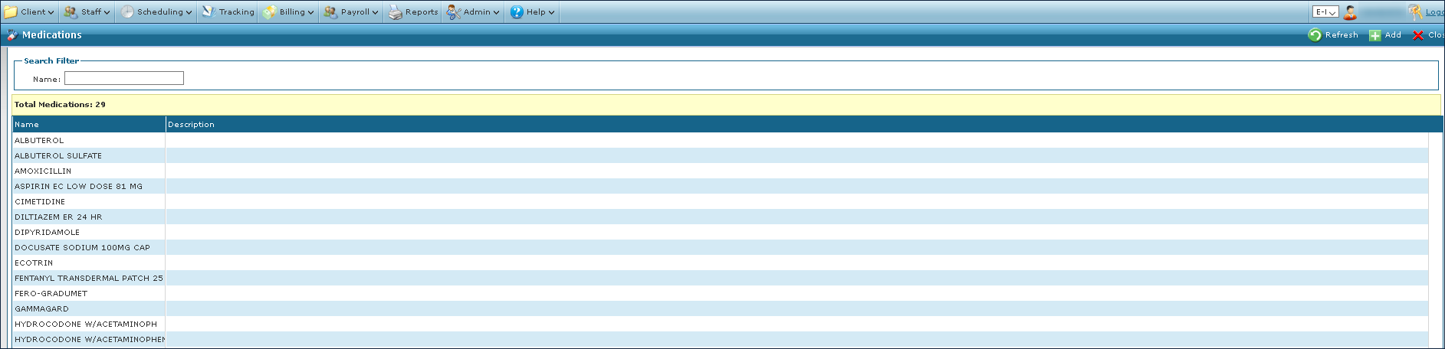
Task: Click the green plus Add icon
Action: (1375, 35)
